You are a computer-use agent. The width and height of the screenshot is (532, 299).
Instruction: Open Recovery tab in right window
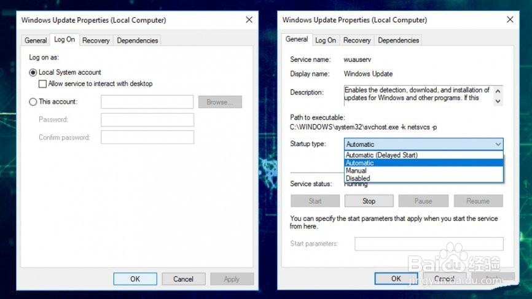click(357, 41)
